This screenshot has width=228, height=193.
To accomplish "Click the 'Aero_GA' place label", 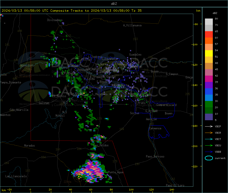I will 151,119.
